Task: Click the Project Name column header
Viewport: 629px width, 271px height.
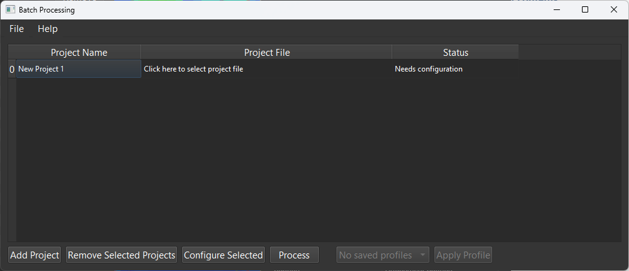Action: (78, 53)
